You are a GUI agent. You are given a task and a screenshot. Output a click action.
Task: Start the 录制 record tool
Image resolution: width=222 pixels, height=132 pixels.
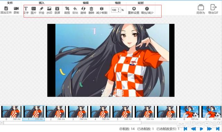[x=16, y=10]
